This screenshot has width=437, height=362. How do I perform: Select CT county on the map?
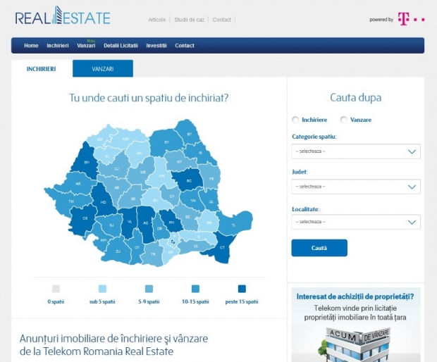click(x=222, y=247)
